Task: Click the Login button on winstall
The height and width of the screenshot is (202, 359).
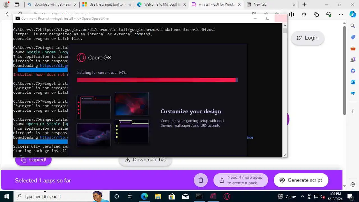Action: coord(307,38)
